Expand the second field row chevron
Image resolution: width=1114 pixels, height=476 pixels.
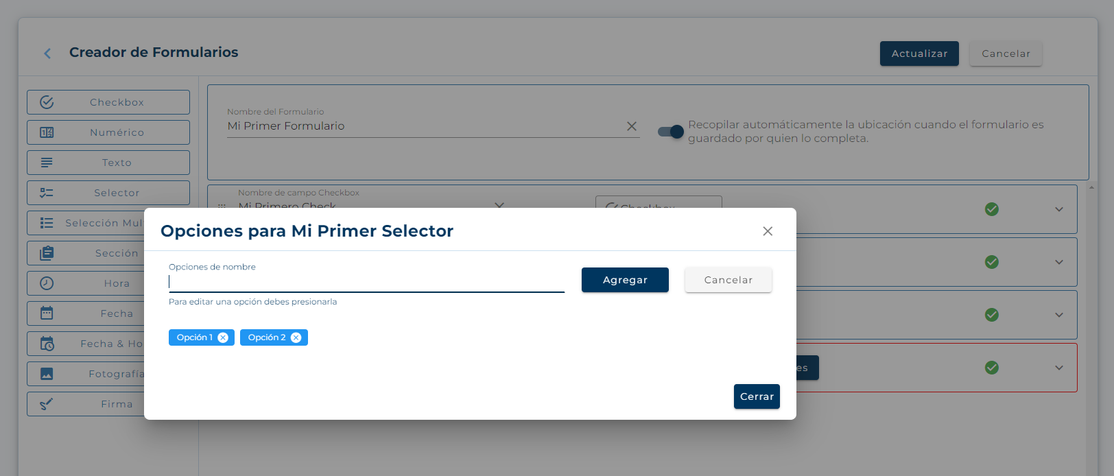coord(1059,262)
